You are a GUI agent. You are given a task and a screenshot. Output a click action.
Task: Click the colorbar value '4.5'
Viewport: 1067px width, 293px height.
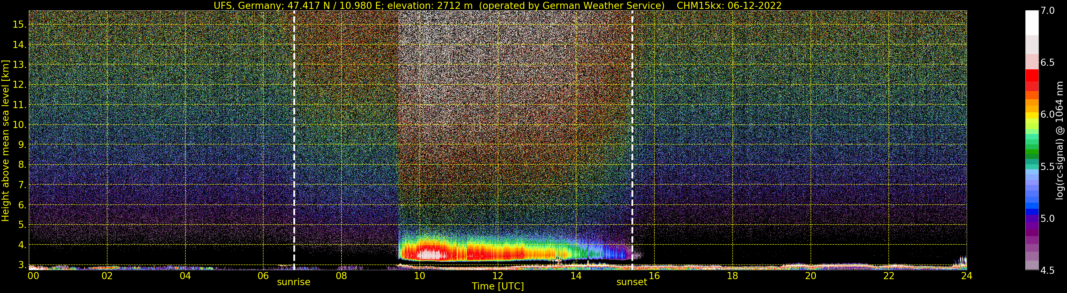1047,270
